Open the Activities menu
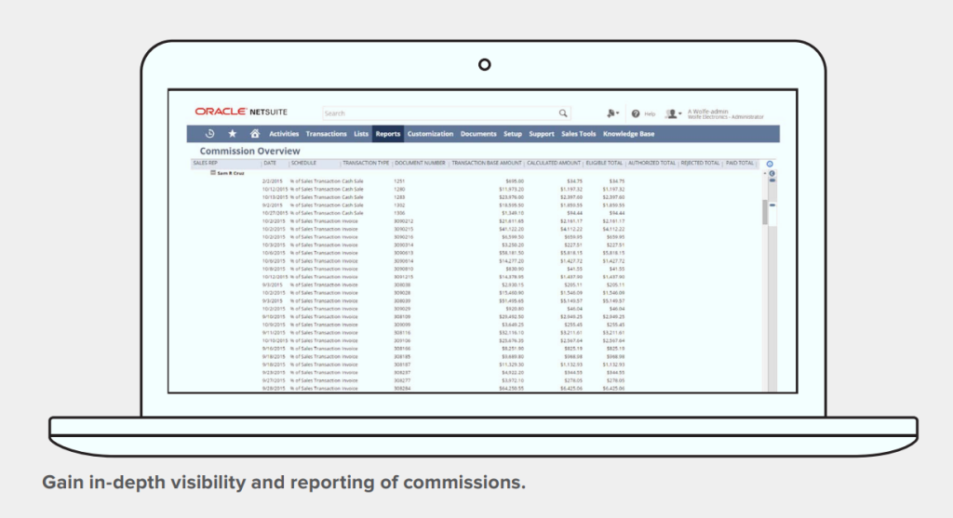Screen dimensions: 953x518 point(284,134)
